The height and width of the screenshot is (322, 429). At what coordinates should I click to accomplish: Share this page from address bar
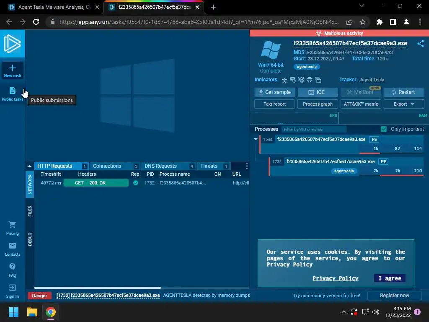[349, 22]
